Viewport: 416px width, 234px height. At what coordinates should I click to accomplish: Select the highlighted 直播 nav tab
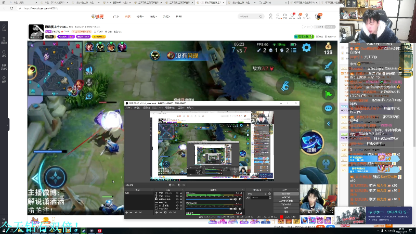(127, 17)
